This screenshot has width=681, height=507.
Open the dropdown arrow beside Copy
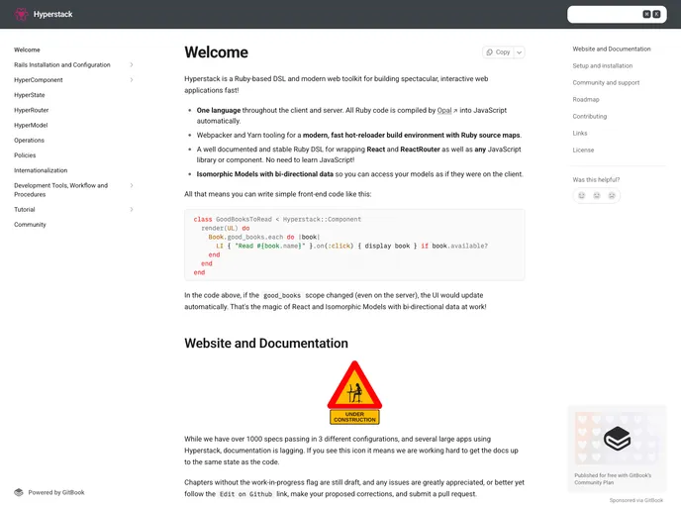click(519, 52)
